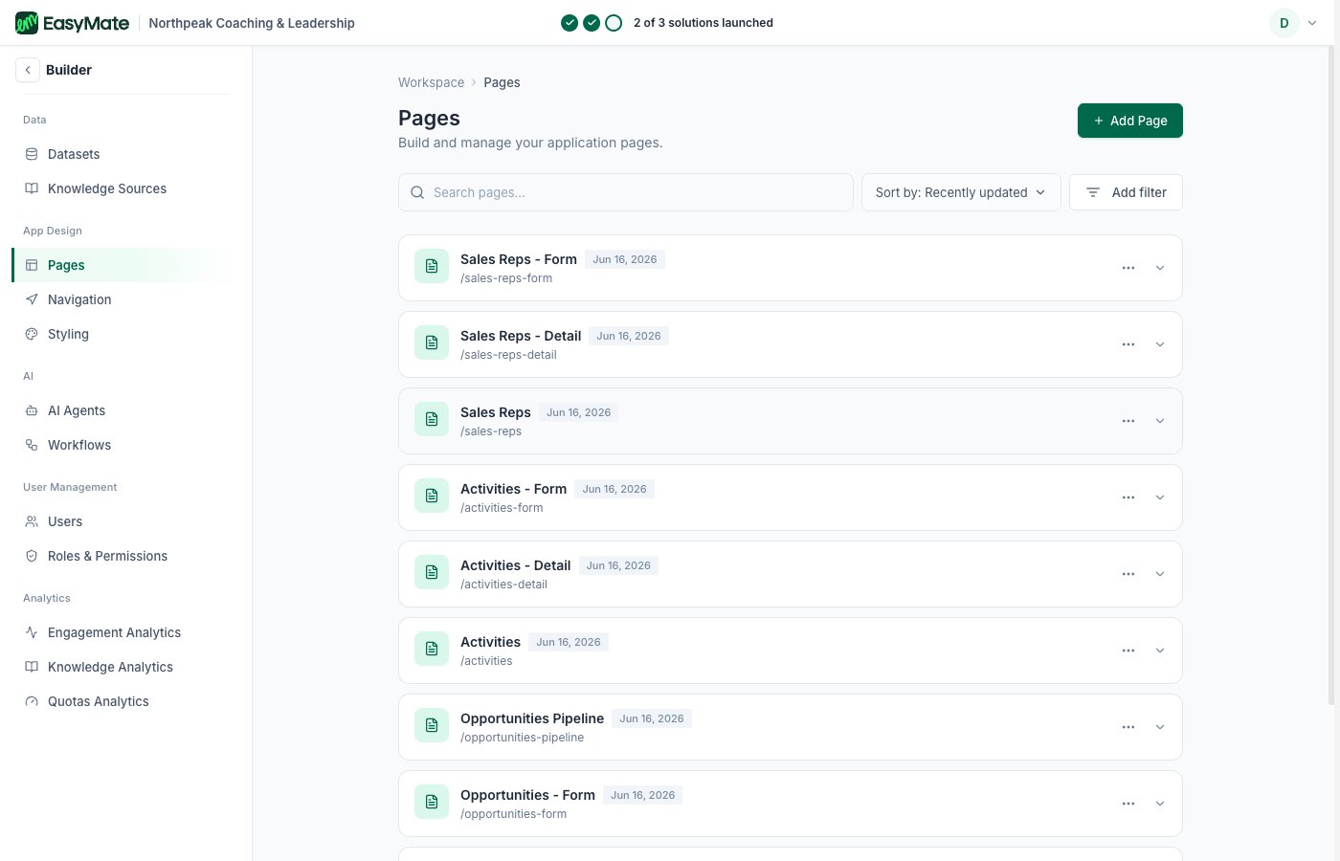Click the Opportunities Pipeline title

pyautogui.click(x=532, y=718)
